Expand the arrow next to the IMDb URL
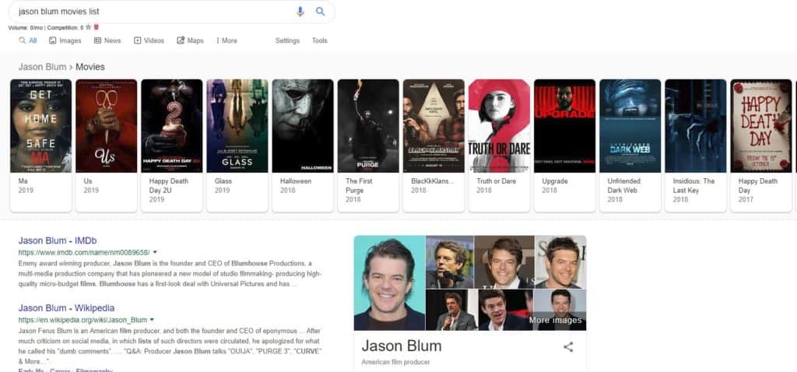 pyautogui.click(x=155, y=252)
